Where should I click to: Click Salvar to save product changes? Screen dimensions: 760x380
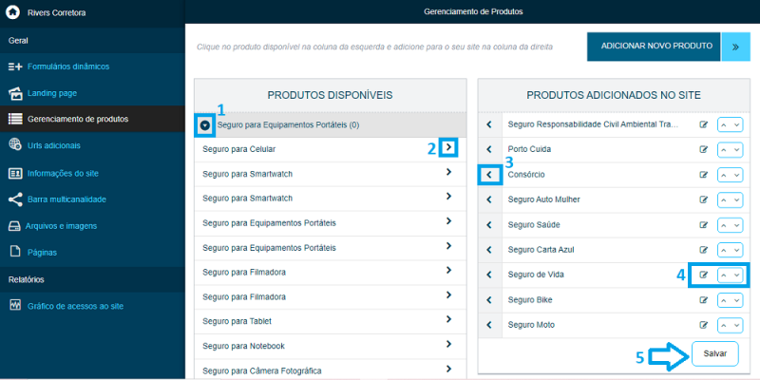715,353
